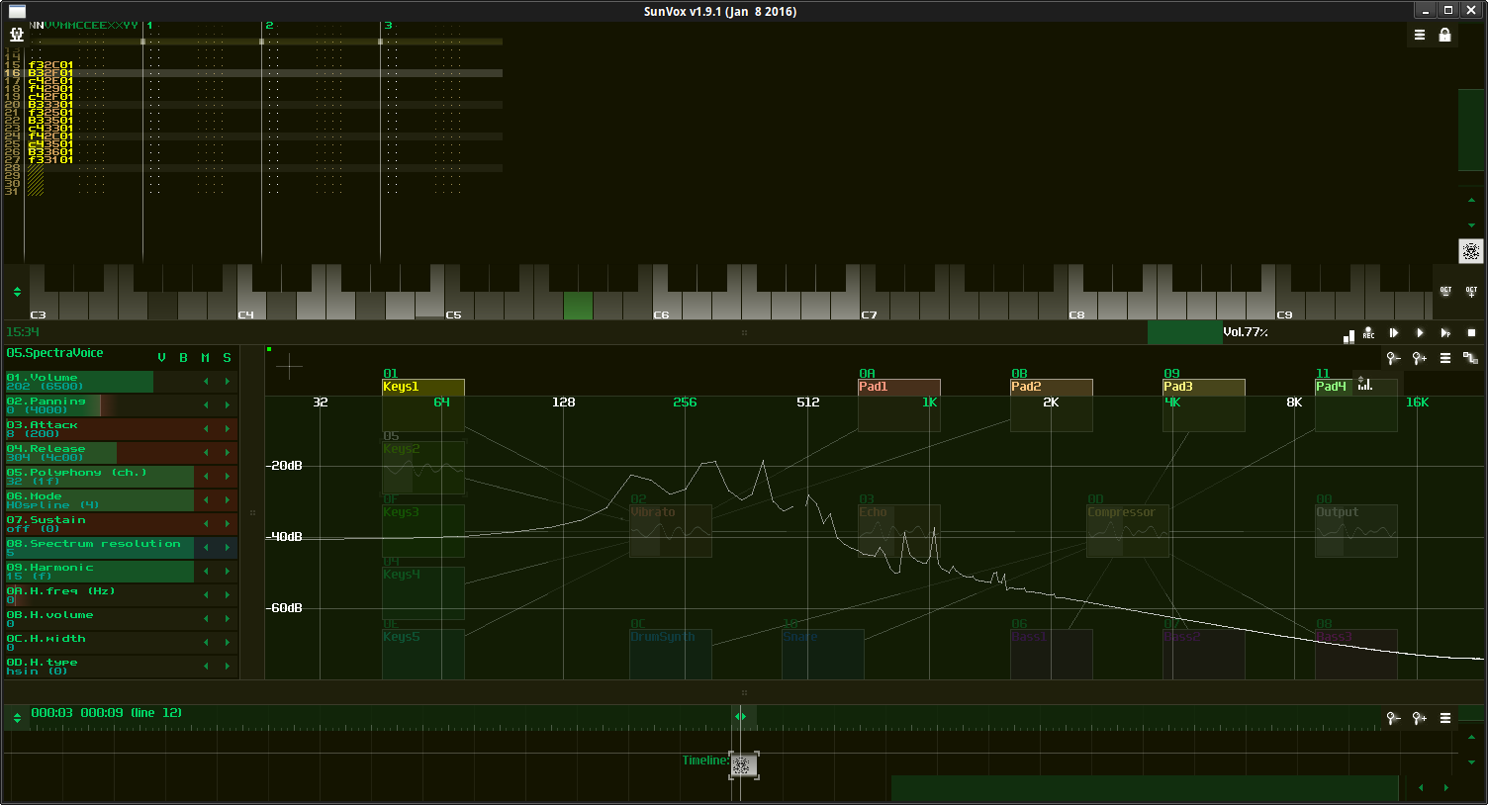Screen dimensions: 1488x805
Task: Click the timeline horizontal position marker
Action: click(x=740, y=716)
